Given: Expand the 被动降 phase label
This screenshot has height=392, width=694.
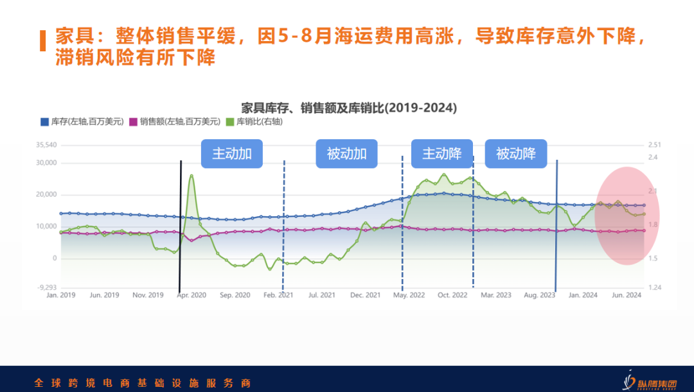Looking at the screenshot, I should (x=515, y=153).
